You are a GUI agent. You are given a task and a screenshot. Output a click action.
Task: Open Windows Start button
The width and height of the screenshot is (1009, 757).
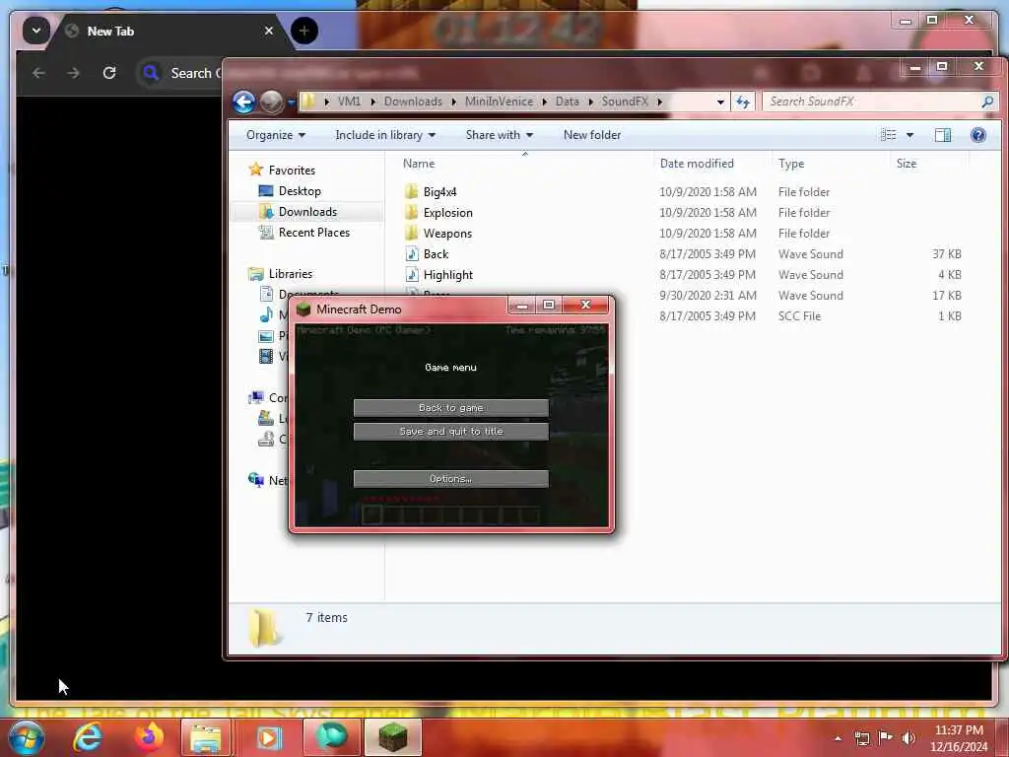point(25,737)
